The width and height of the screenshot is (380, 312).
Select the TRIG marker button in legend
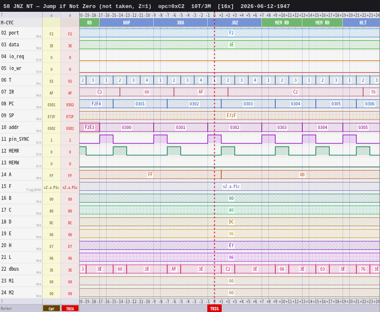coord(70,309)
